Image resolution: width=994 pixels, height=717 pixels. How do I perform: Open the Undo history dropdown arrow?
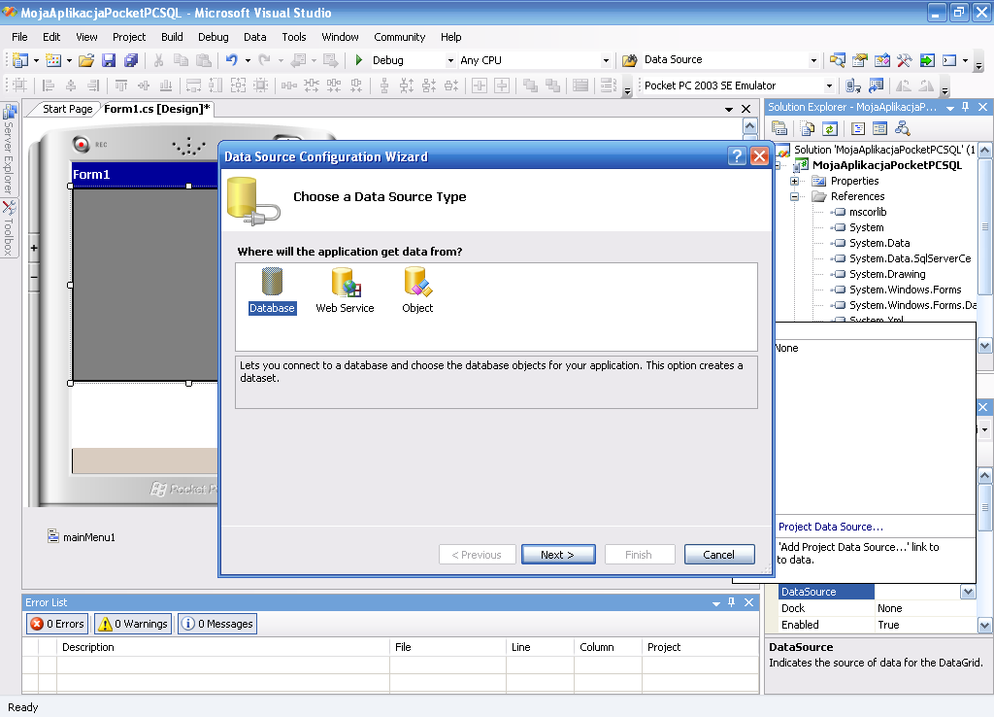248,61
